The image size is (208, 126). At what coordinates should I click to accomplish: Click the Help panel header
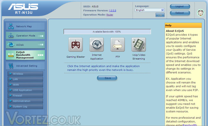183,25
